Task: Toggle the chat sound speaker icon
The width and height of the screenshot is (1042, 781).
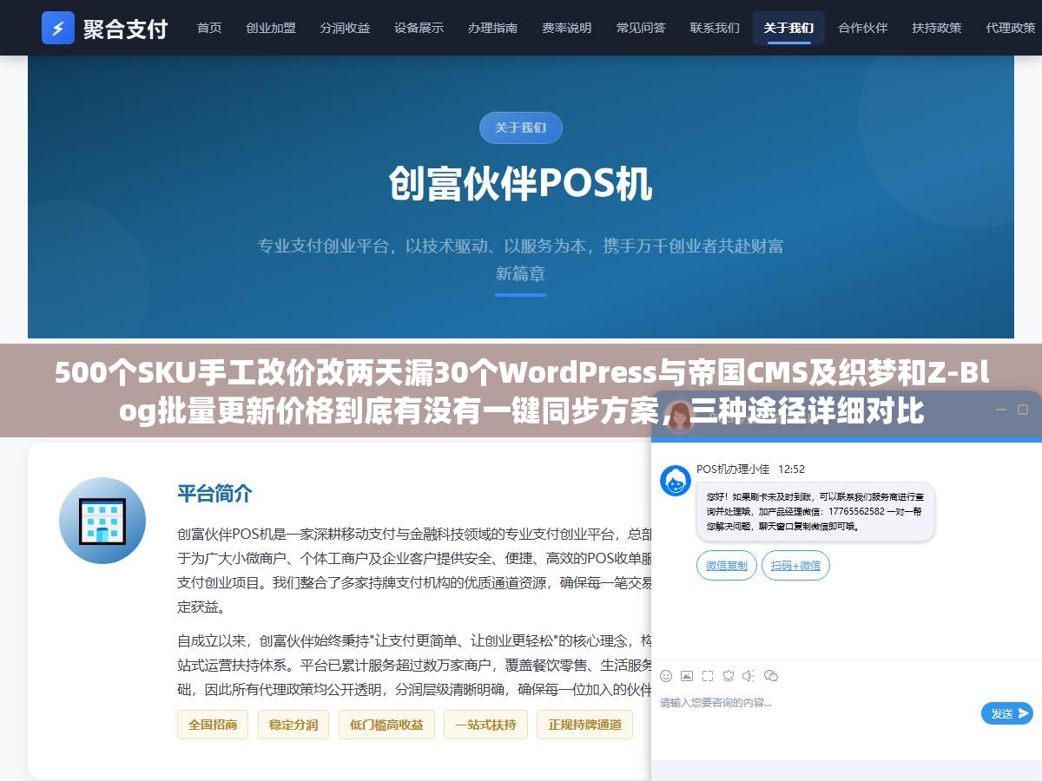Action: 749,675
